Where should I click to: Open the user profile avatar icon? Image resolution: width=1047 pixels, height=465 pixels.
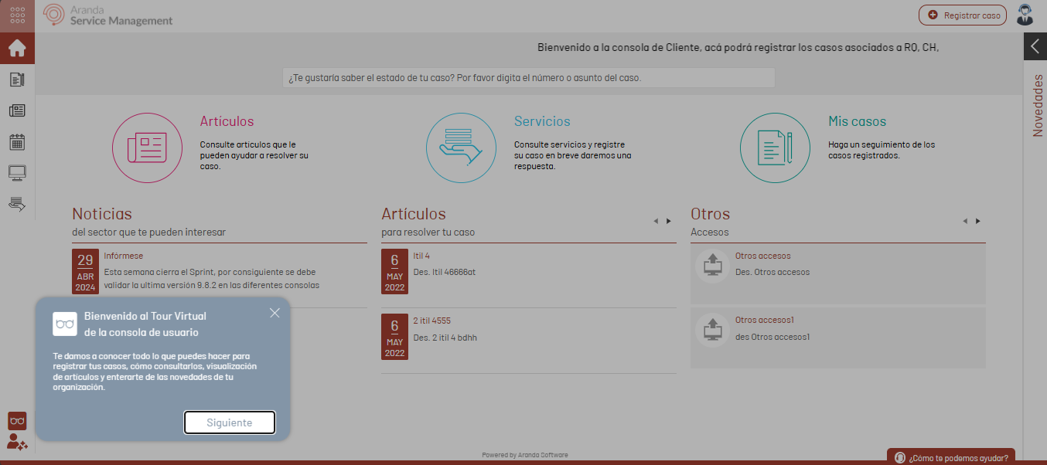click(x=1025, y=15)
